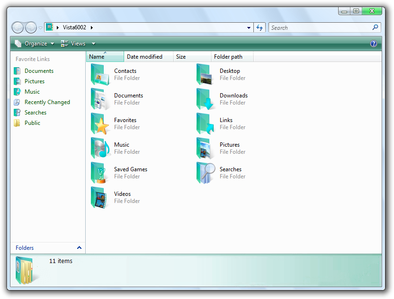Sort by the Date modified column
The height and width of the screenshot is (299, 394).
coord(144,57)
